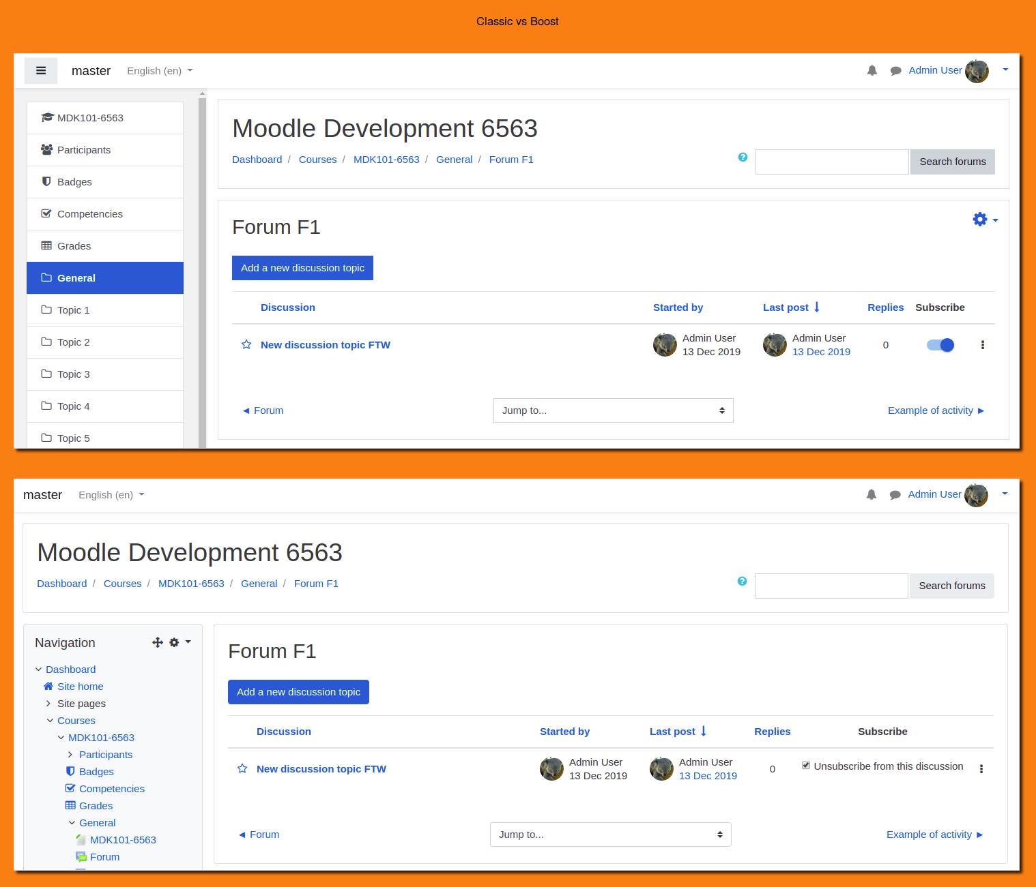The width and height of the screenshot is (1036, 887).
Task: Collapse Dashboard node in Navigation tree
Action: tap(39, 670)
